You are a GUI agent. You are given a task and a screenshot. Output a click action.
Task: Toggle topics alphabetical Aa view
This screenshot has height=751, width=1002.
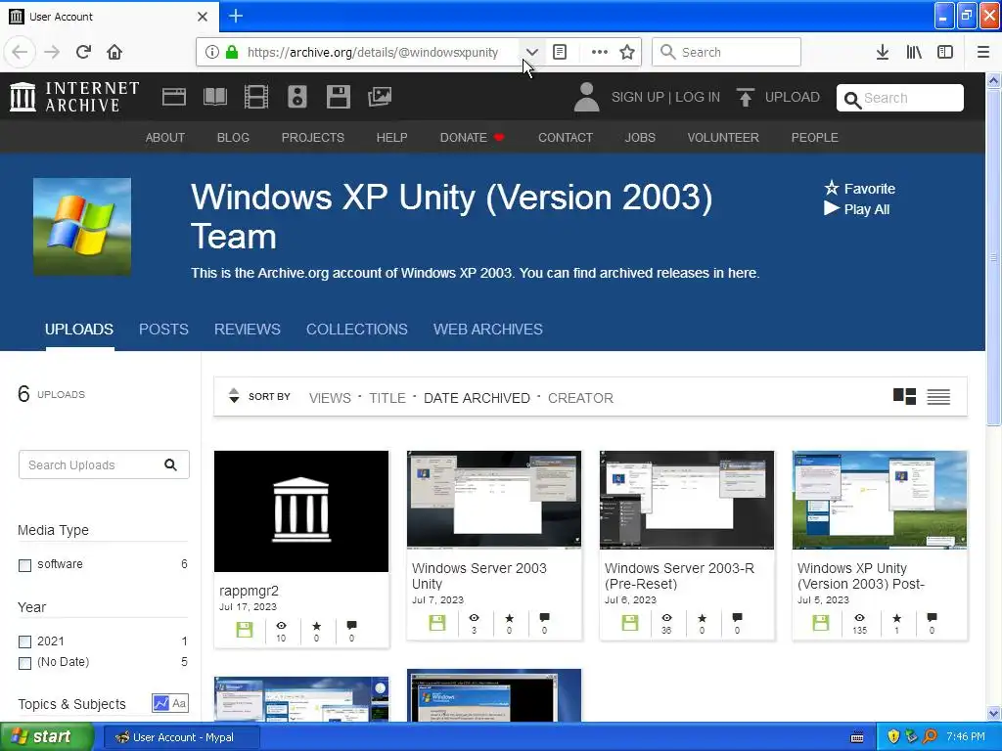[179, 703]
